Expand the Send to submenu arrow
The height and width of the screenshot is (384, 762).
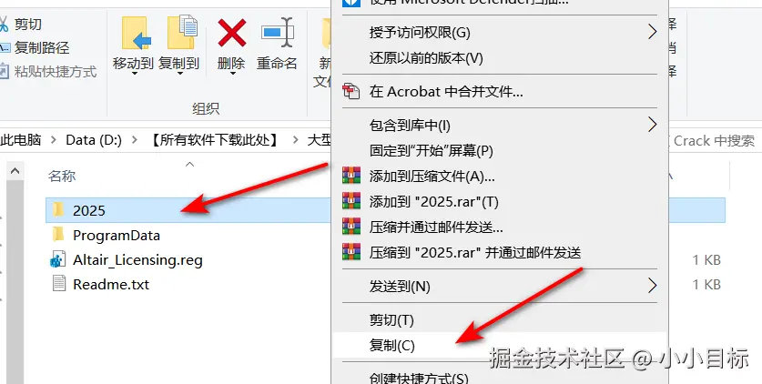point(652,285)
